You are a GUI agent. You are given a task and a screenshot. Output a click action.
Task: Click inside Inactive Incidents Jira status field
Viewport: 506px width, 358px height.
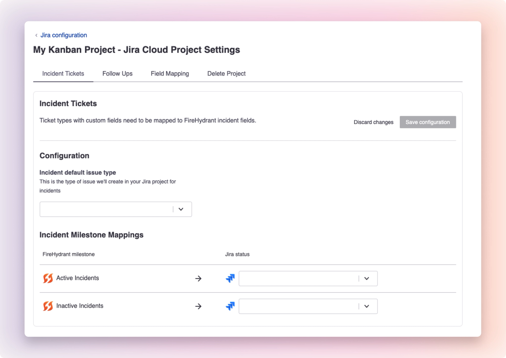(x=299, y=306)
